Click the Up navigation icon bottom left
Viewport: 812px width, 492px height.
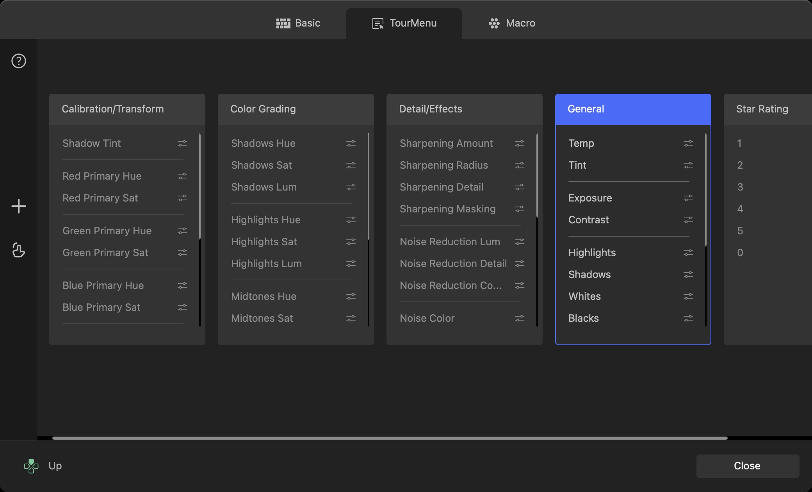(x=31, y=466)
